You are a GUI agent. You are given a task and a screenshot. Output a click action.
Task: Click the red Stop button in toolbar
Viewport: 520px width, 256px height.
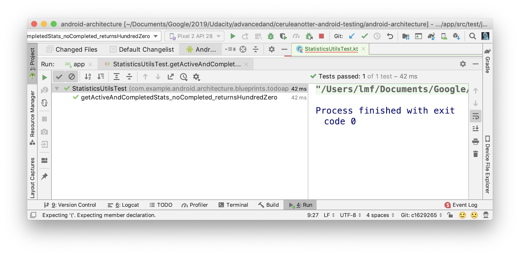pos(321,36)
